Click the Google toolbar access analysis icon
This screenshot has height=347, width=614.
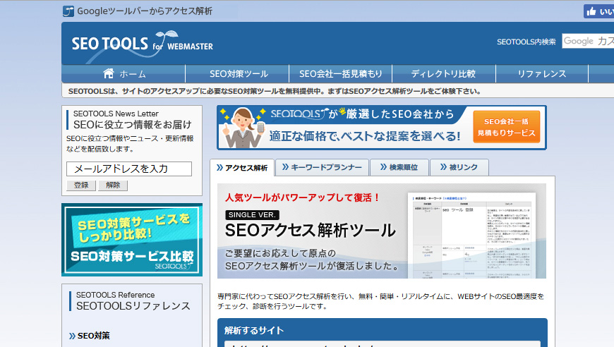(x=68, y=11)
